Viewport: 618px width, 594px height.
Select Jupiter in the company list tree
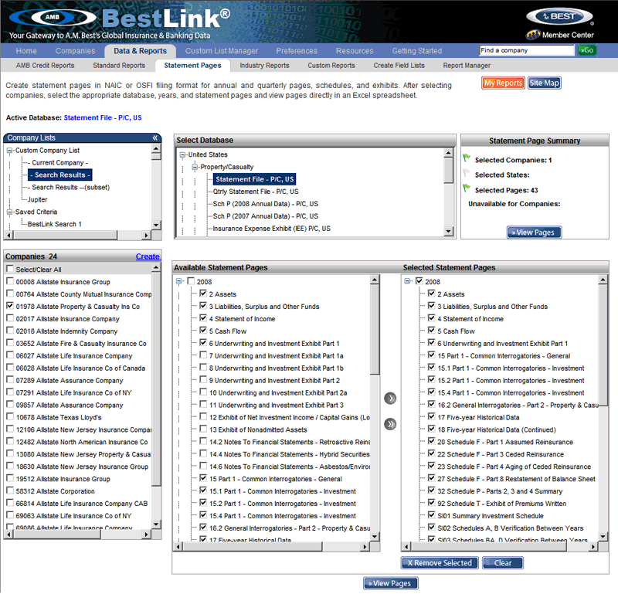(37, 200)
